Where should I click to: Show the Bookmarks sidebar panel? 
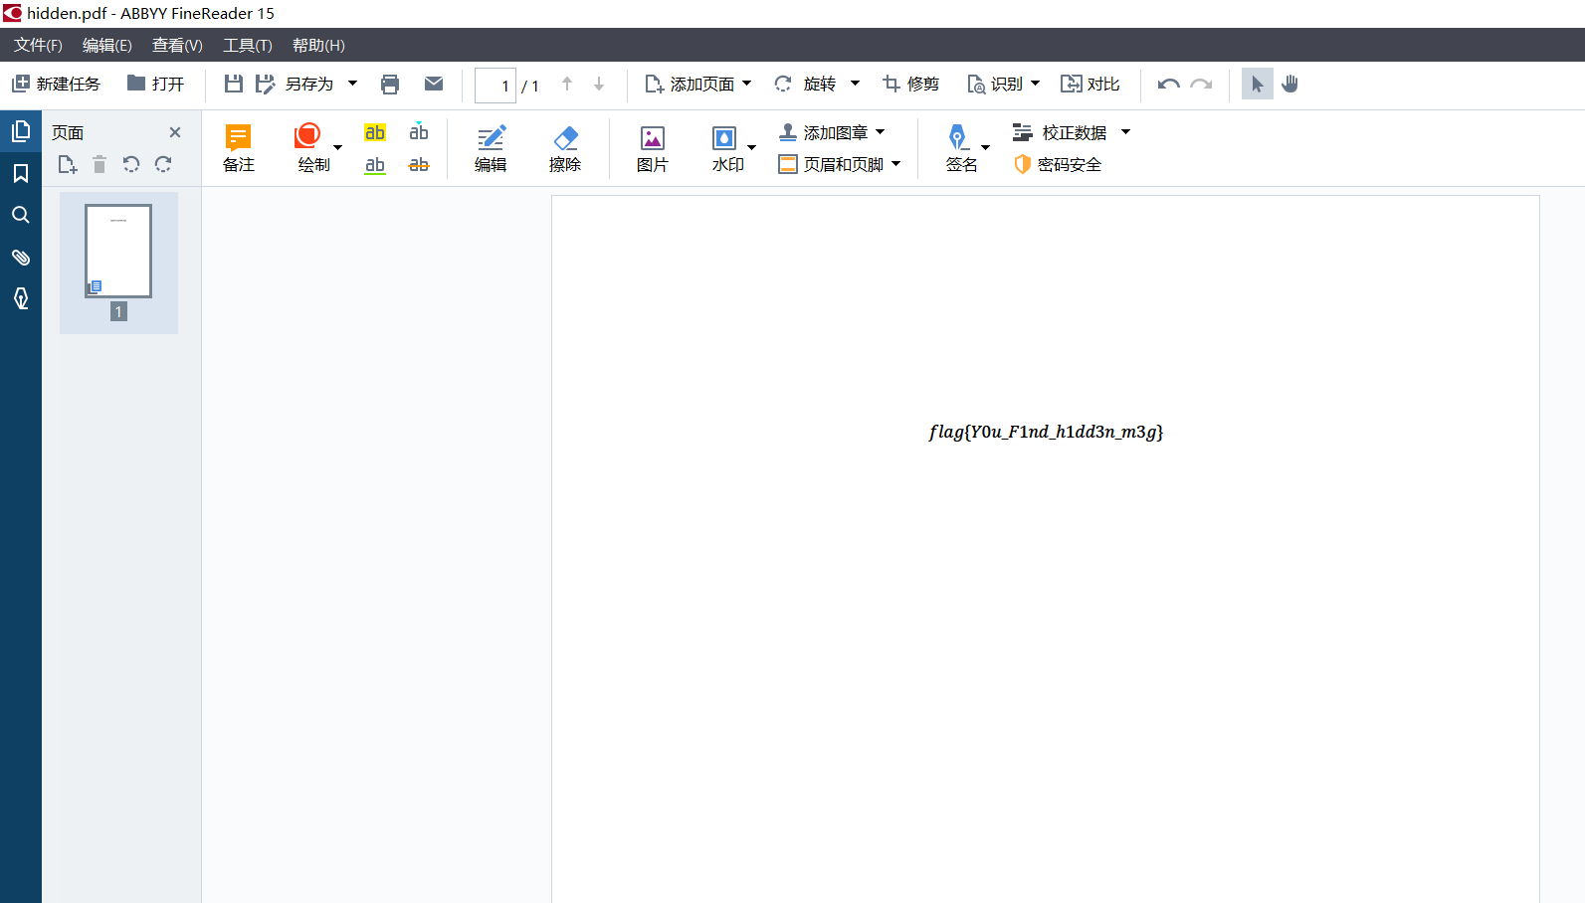(x=21, y=173)
